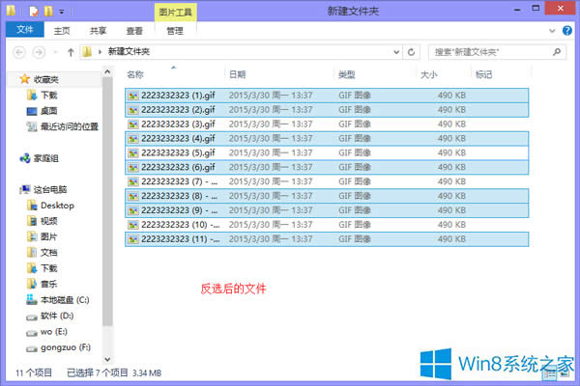
Task: Select Local Disk (C:) drive
Action: coord(64,299)
